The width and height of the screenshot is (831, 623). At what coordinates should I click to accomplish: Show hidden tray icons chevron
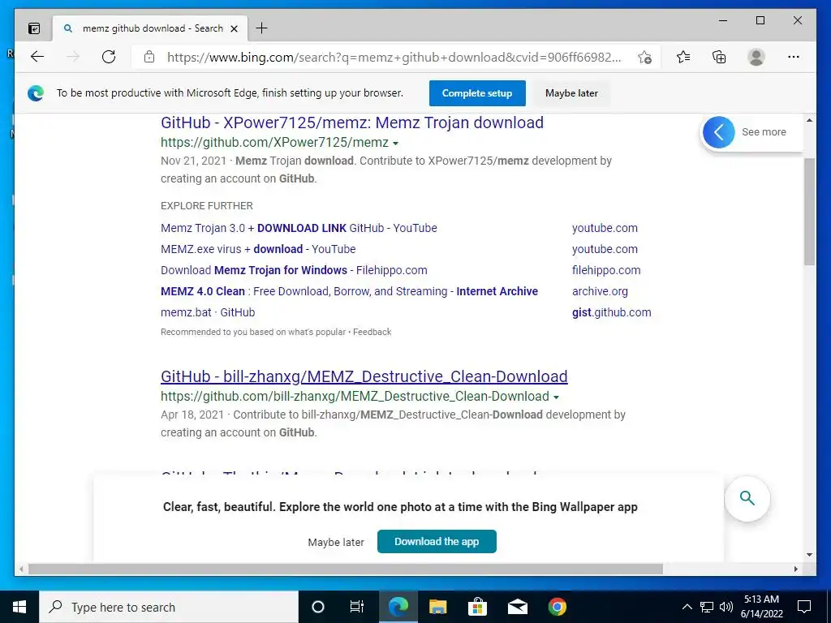[x=687, y=607]
